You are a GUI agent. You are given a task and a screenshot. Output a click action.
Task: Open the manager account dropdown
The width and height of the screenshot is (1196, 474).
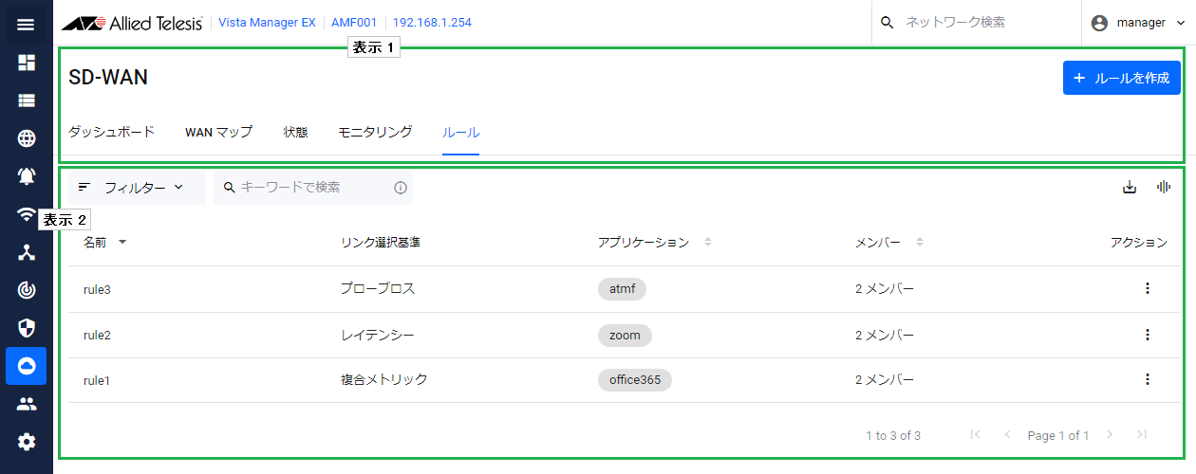(1137, 23)
